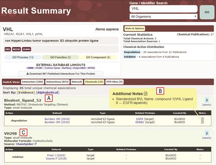Open the RefSeq link
This screenshot has width=216, height=165.
tap(66, 68)
